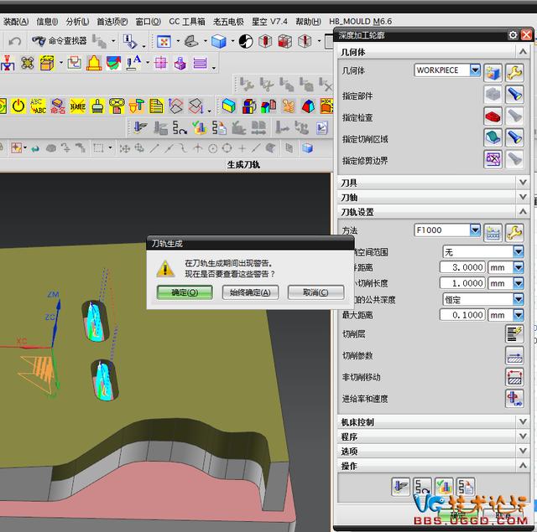Click the yellow brush icon
Image resolution: width=537 pixels, height=532 pixels.
(x=97, y=106)
